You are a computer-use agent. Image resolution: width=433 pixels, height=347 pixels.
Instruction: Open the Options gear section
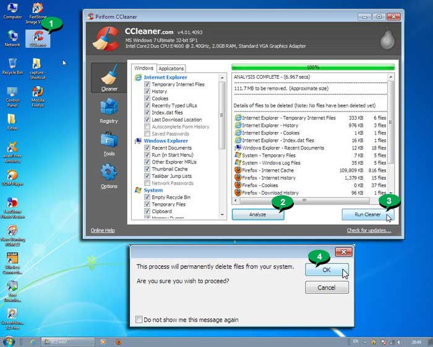[x=109, y=176]
